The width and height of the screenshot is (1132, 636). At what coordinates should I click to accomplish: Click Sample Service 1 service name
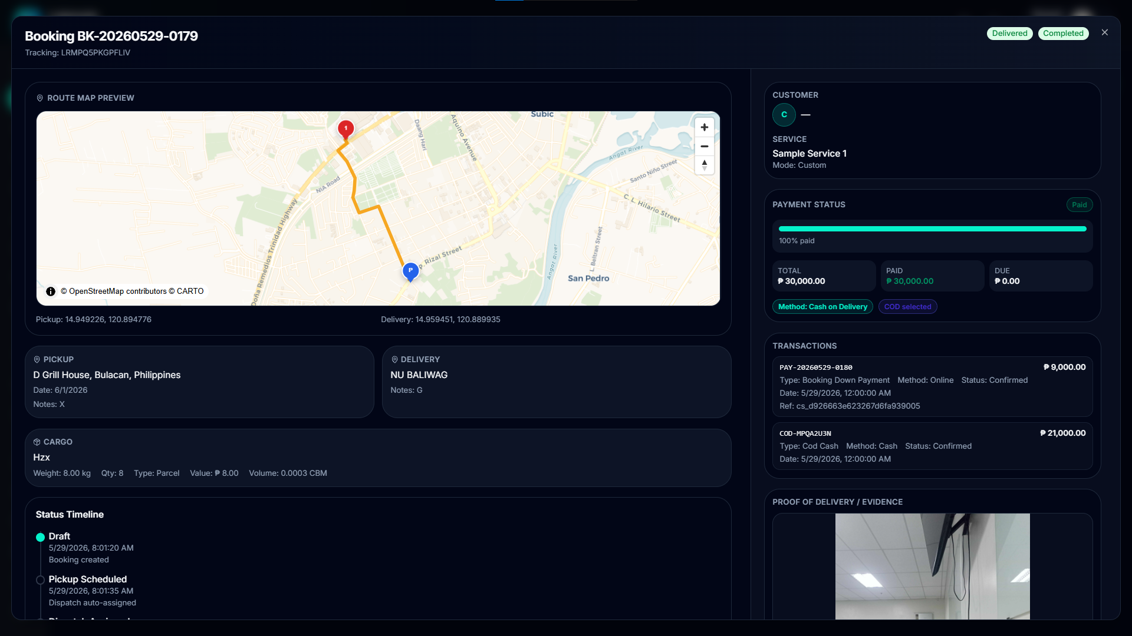click(x=809, y=154)
